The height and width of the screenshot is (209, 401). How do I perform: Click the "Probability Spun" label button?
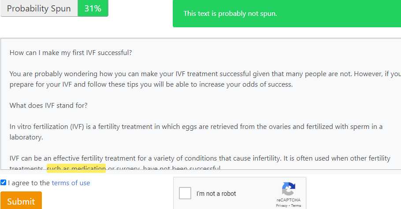click(x=39, y=9)
